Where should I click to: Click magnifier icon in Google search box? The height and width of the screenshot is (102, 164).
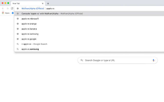(x=82, y=60)
